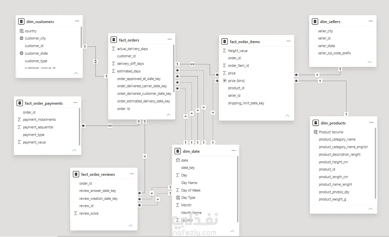Collapse the dim_sellers table card
Viewport: 389px width, 237px height.
369,62
